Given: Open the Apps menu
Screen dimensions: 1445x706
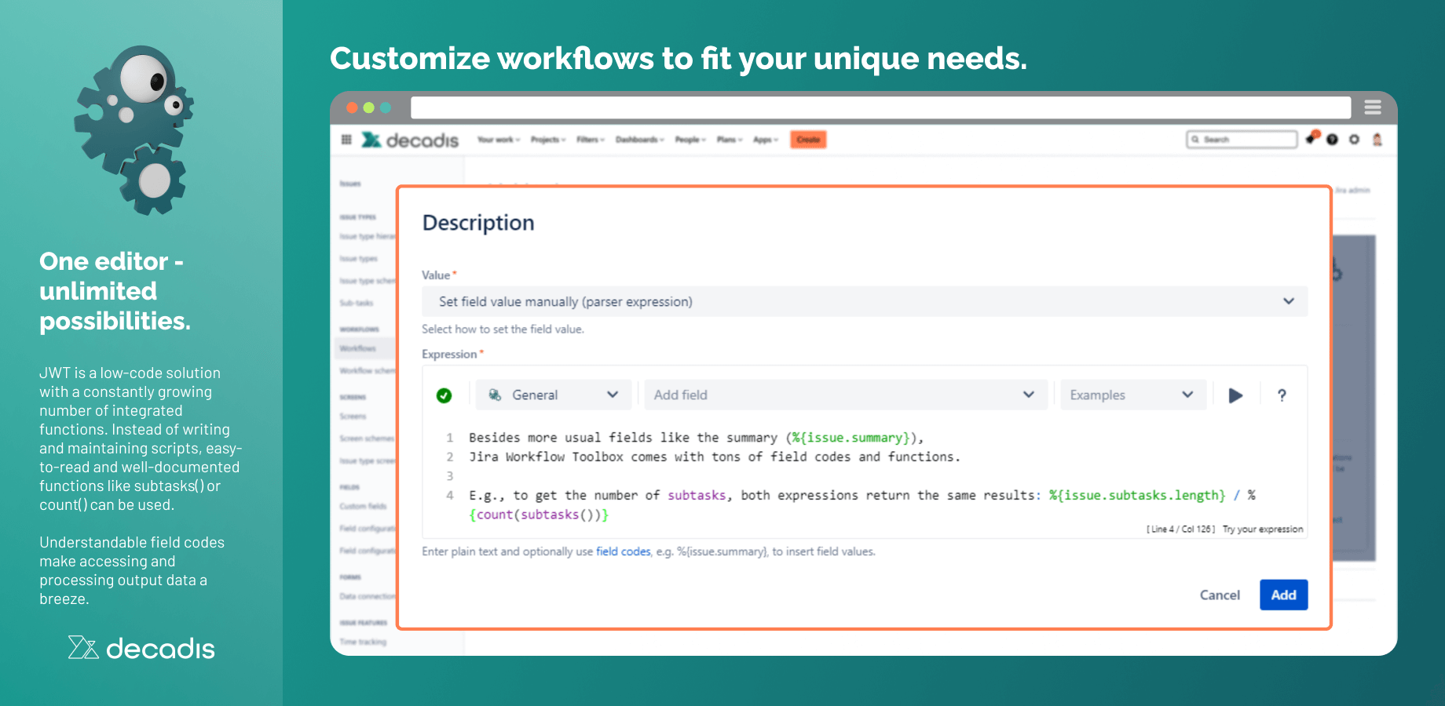Looking at the screenshot, I should click(x=766, y=140).
